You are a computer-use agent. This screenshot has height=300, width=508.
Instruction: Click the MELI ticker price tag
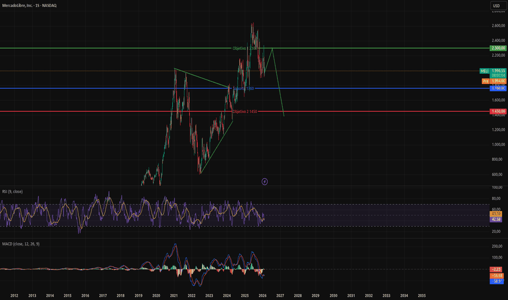[485, 71]
